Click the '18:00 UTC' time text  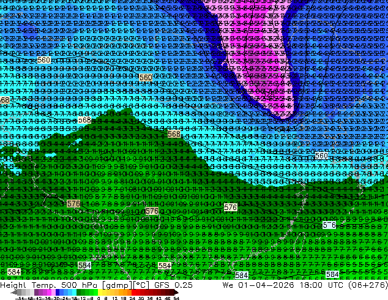pos(322,285)
